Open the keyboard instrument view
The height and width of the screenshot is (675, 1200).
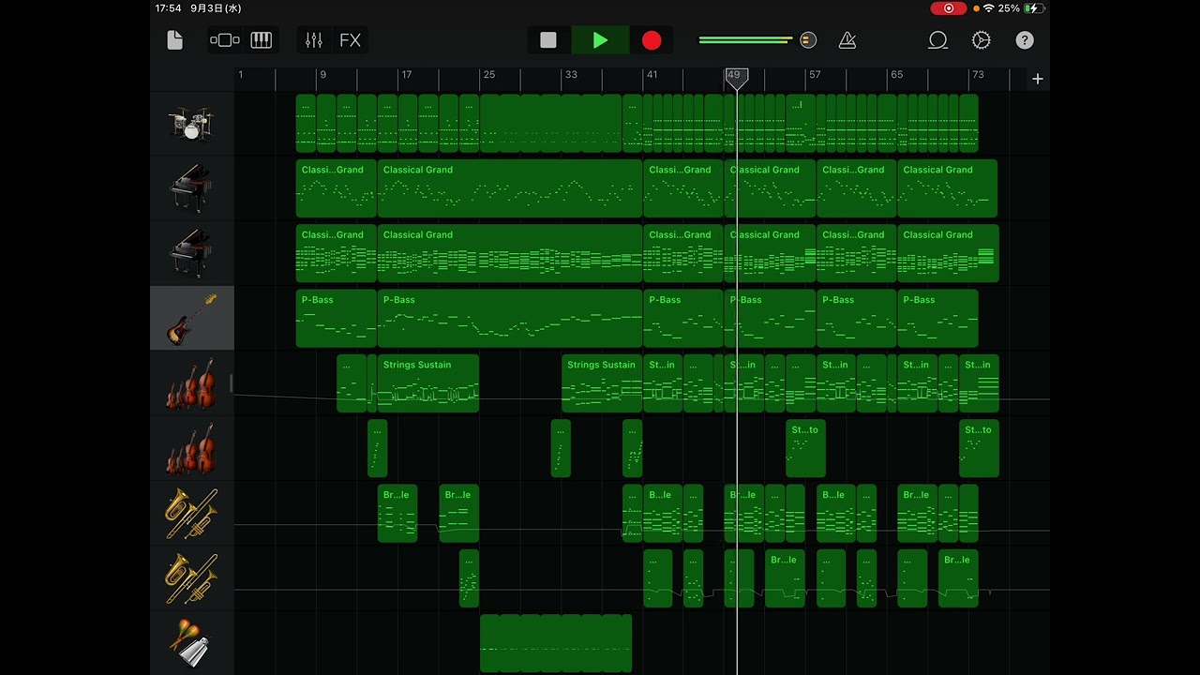pos(262,40)
